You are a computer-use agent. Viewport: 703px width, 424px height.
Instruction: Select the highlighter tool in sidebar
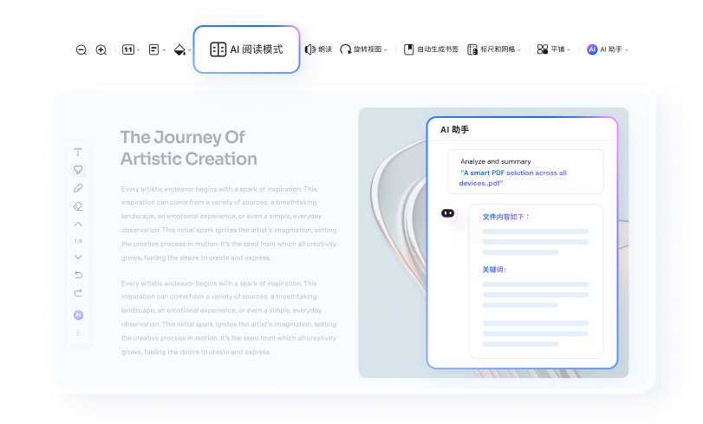(x=78, y=170)
